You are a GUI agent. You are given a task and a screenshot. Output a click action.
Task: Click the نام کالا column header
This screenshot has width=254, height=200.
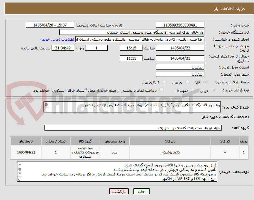(170, 141)
